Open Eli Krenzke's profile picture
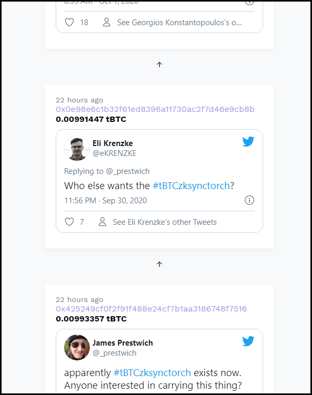Screen dimensions: 312x395 77,148
